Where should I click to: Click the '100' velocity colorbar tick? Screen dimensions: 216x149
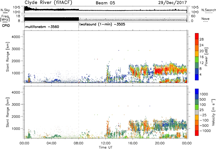[202, 105]
